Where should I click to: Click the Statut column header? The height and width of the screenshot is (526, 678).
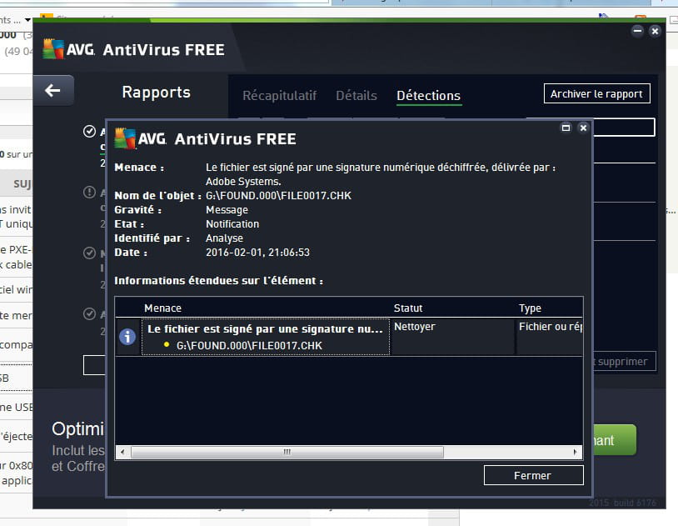(x=408, y=308)
